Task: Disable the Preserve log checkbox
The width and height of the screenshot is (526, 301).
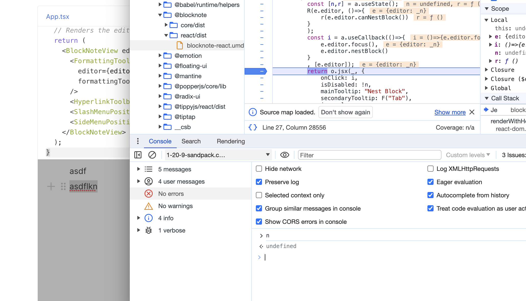Action: (x=259, y=182)
